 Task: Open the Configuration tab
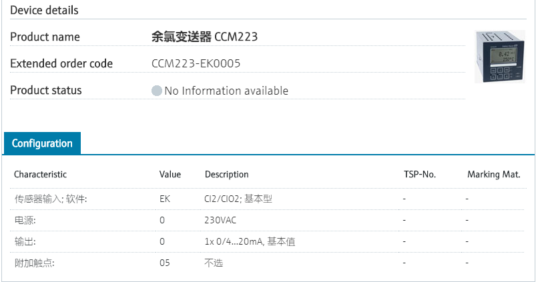[42, 143]
